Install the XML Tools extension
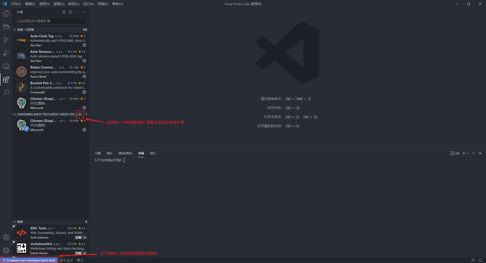The width and height of the screenshot is (486, 263). point(78,237)
